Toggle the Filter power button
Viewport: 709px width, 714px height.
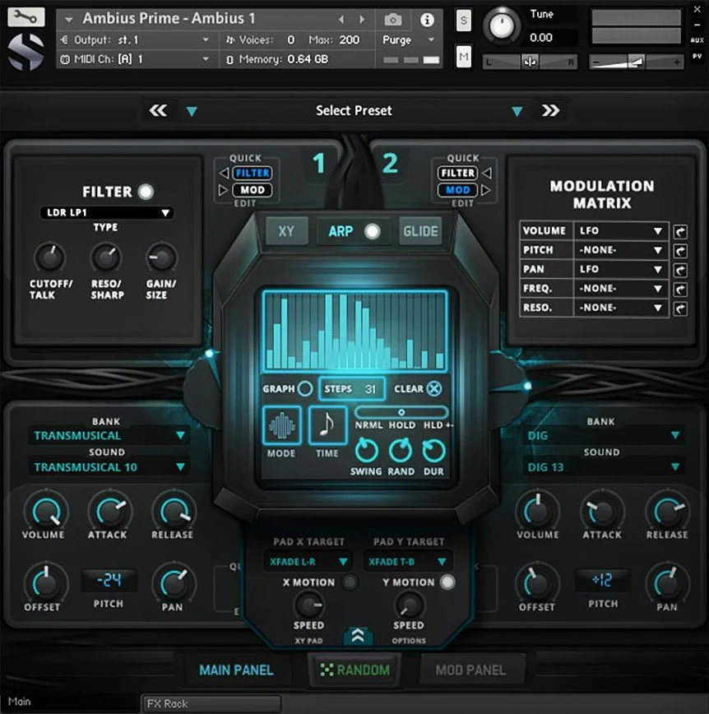(146, 192)
